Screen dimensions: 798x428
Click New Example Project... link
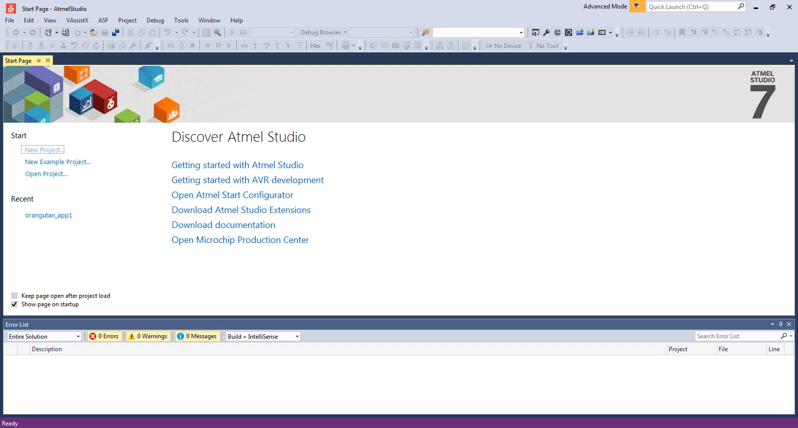58,162
